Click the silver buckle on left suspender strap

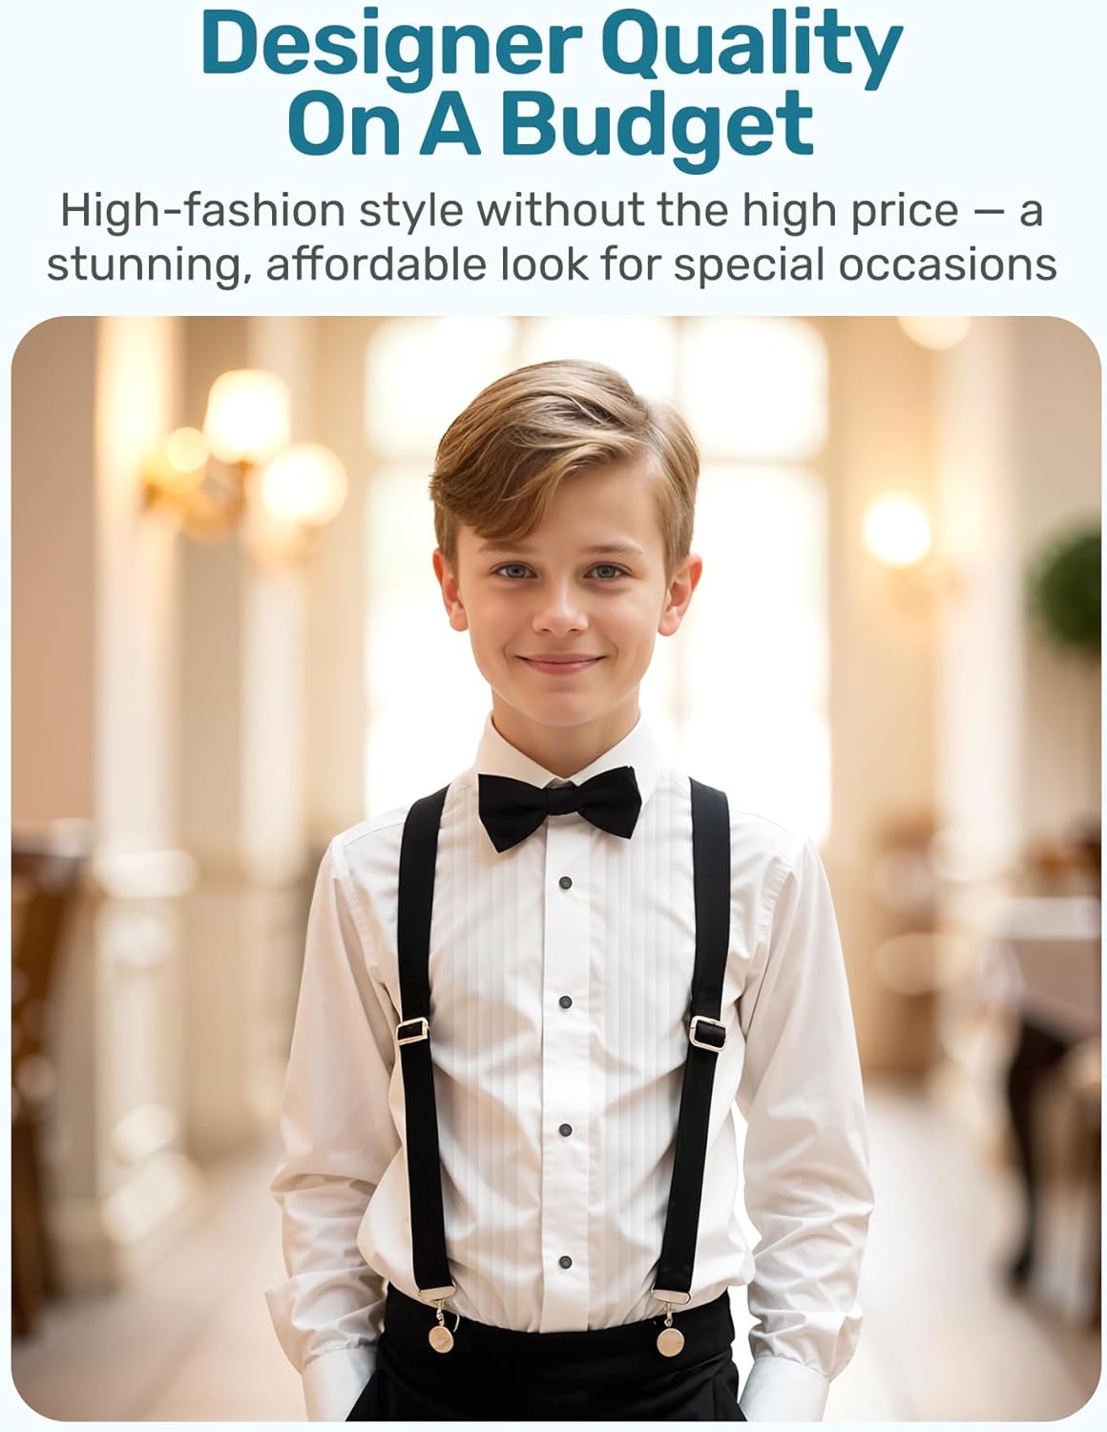(412, 1032)
